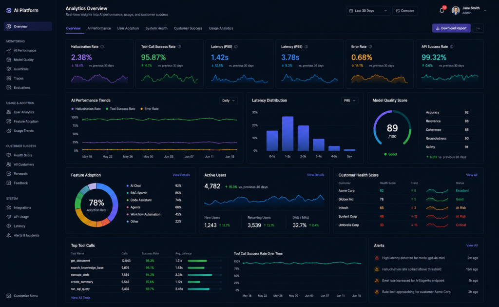The height and width of the screenshot is (307, 499).
Task: Open rate limit Acme Corp alert
Action: (426, 292)
